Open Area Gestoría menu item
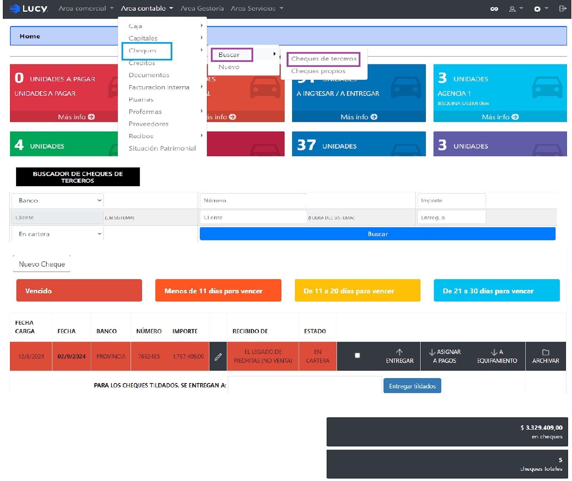572x481 pixels. pos(202,8)
